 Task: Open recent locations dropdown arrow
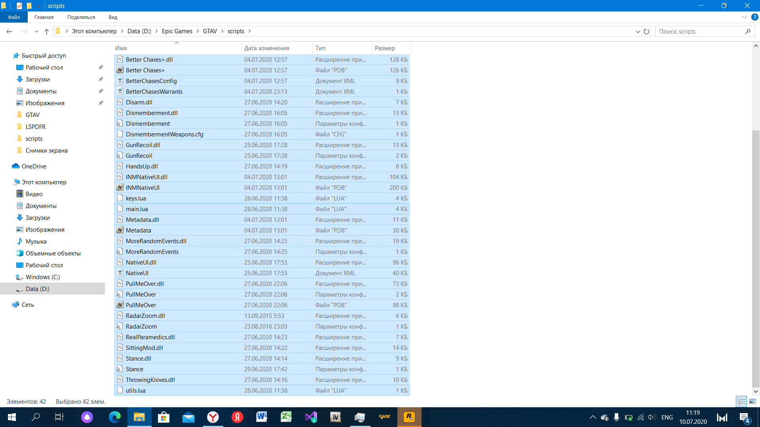36,31
